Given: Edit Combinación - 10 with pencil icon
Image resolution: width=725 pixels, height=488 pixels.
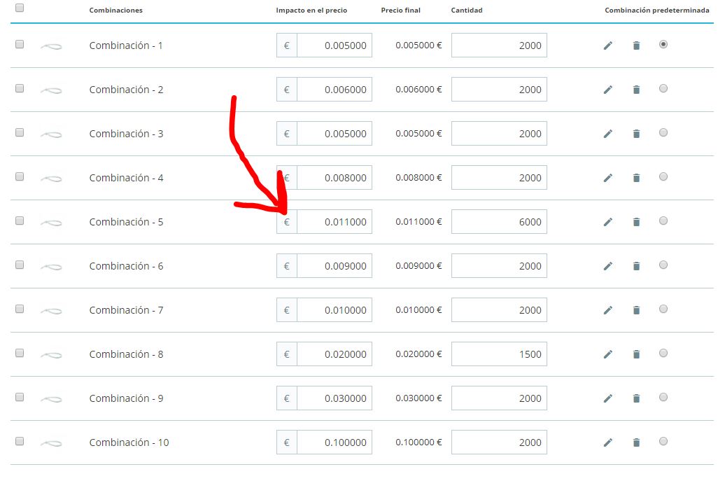Looking at the screenshot, I should (x=608, y=442).
